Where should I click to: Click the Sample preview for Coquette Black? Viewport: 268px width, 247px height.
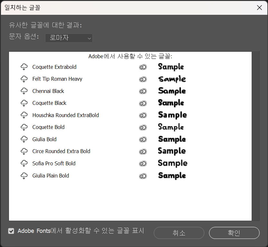point(171,103)
